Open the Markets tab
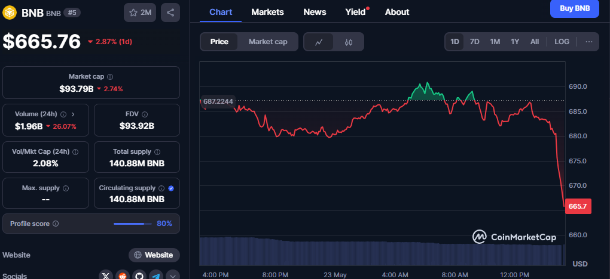The height and width of the screenshot is (279, 610). click(x=268, y=12)
